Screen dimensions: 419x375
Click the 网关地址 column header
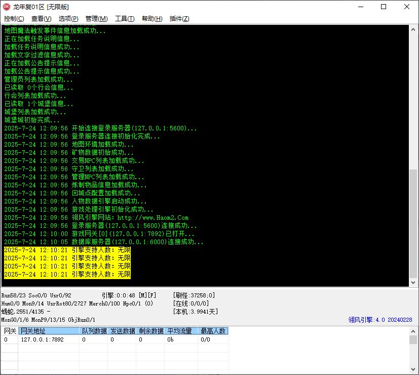49,331
